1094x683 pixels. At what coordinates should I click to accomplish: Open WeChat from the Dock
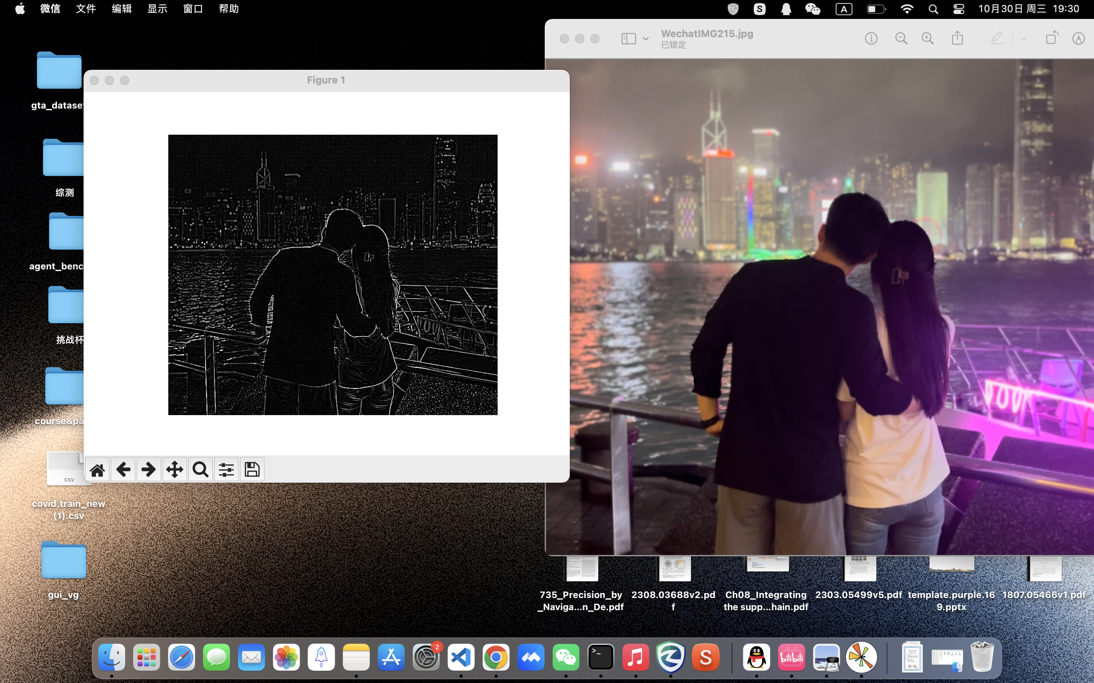[566, 657]
